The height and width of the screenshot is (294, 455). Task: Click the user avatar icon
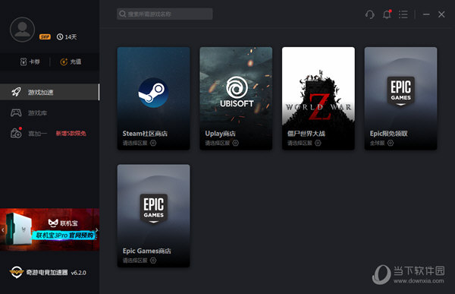coord(22,30)
